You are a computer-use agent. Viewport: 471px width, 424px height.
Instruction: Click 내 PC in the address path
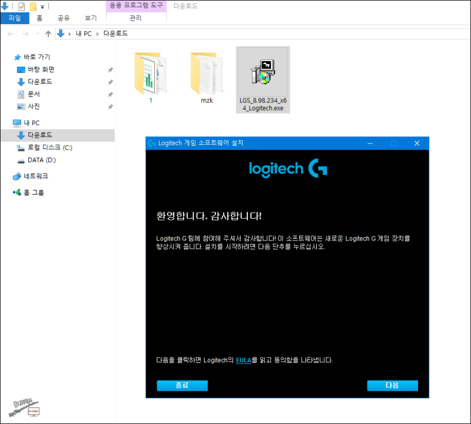point(84,34)
